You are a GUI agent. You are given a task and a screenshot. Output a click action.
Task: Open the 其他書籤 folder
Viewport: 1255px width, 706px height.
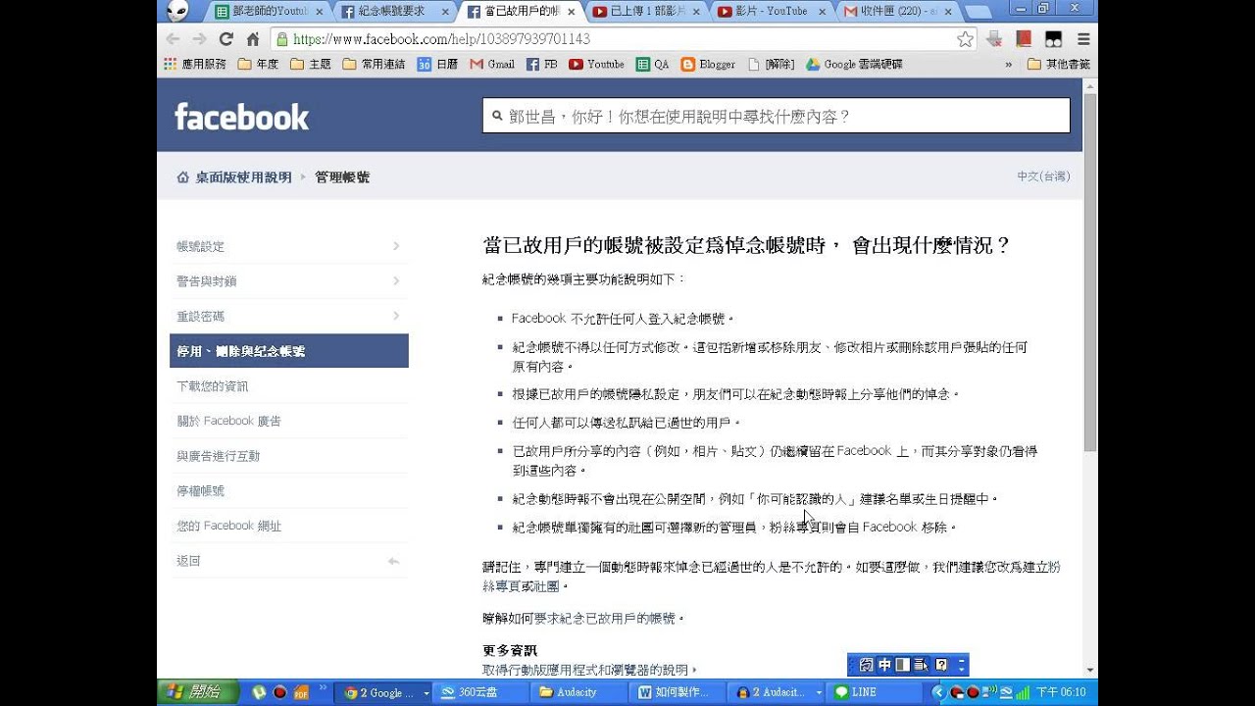pyautogui.click(x=1058, y=64)
